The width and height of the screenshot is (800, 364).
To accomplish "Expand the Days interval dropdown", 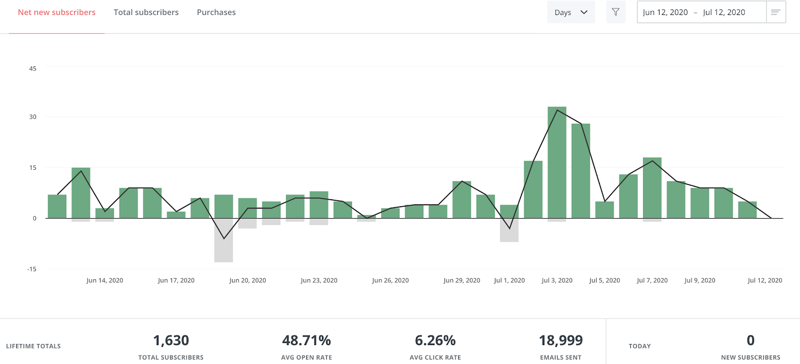I will coord(571,12).
